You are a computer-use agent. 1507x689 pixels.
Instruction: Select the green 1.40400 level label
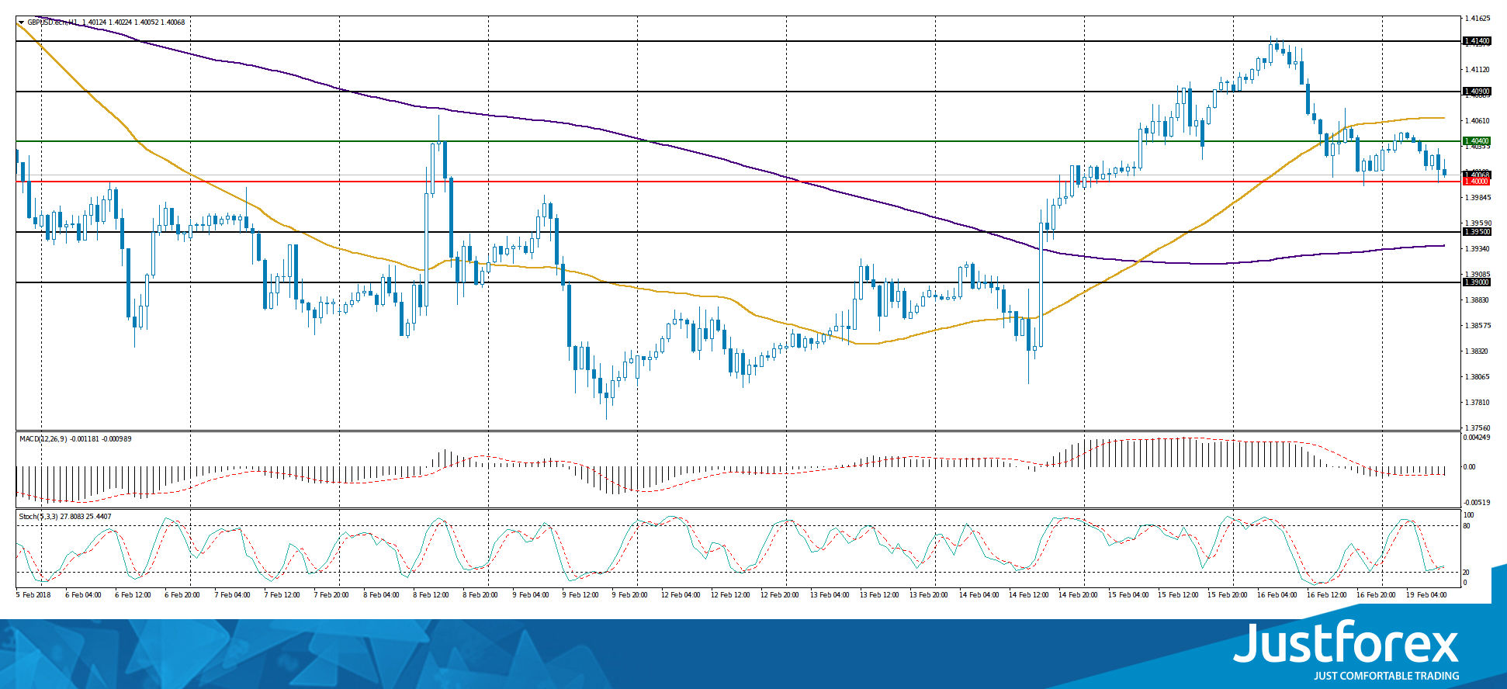tap(1476, 141)
